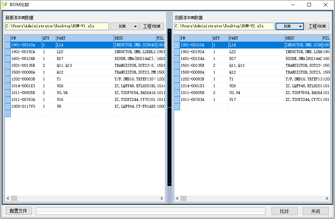Click the BOM-V2.xls file path field
335x219 pixels.
[x=224, y=26]
